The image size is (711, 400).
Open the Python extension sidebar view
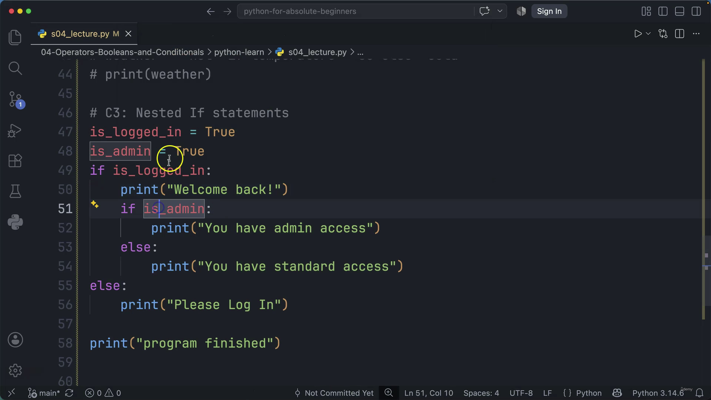pos(15,222)
